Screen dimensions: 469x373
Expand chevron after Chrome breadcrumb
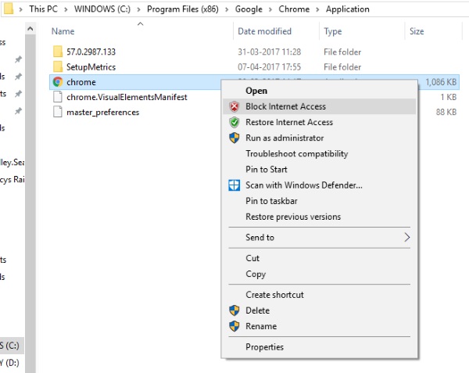(x=317, y=9)
